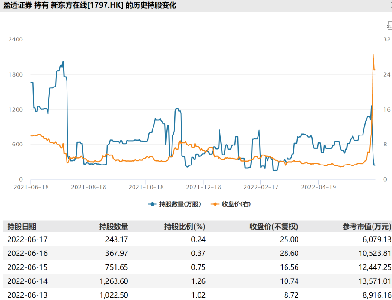392x300 pixels.
Task: Select the 2022-06-17 date cell
Action: pyautogui.click(x=27, y=240)
